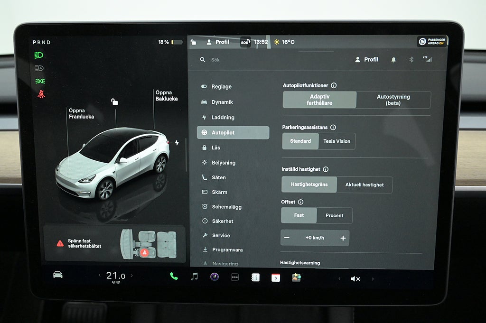Viewport: 486px width, 323px height.
Task: Set speed to Aktuell hastighet
Action: 364,185
